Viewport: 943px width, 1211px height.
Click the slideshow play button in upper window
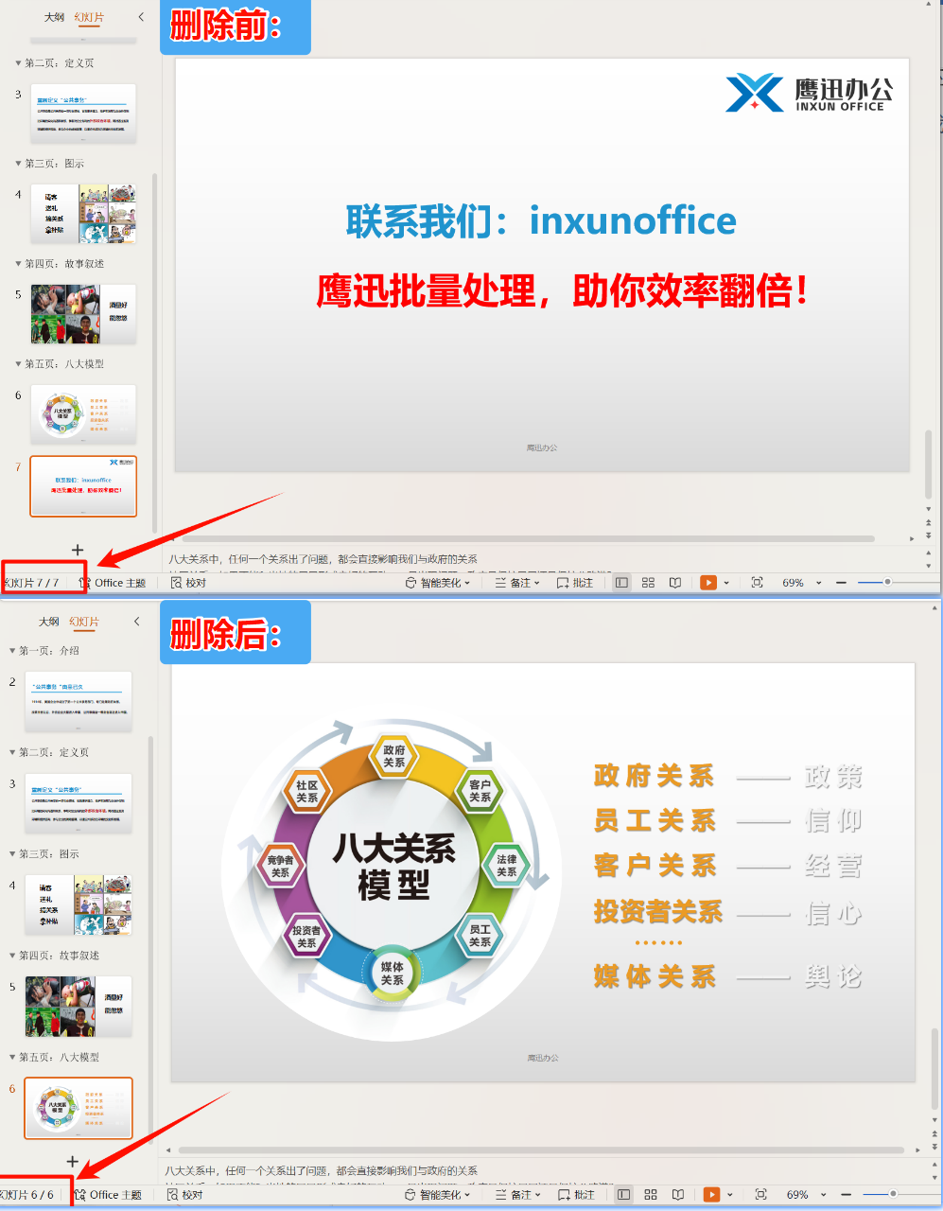708,583
